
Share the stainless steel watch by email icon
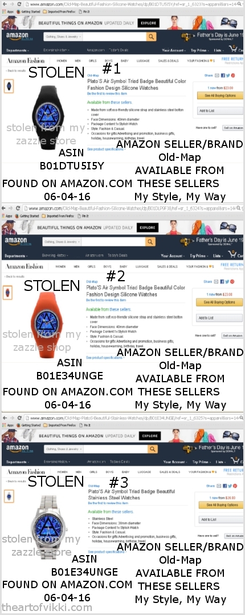pos(219,486)
